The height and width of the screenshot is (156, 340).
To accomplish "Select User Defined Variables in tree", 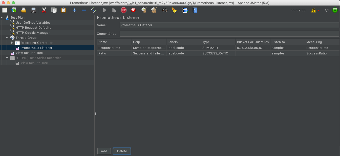I will pyautogui.click(x=33, y=23).
